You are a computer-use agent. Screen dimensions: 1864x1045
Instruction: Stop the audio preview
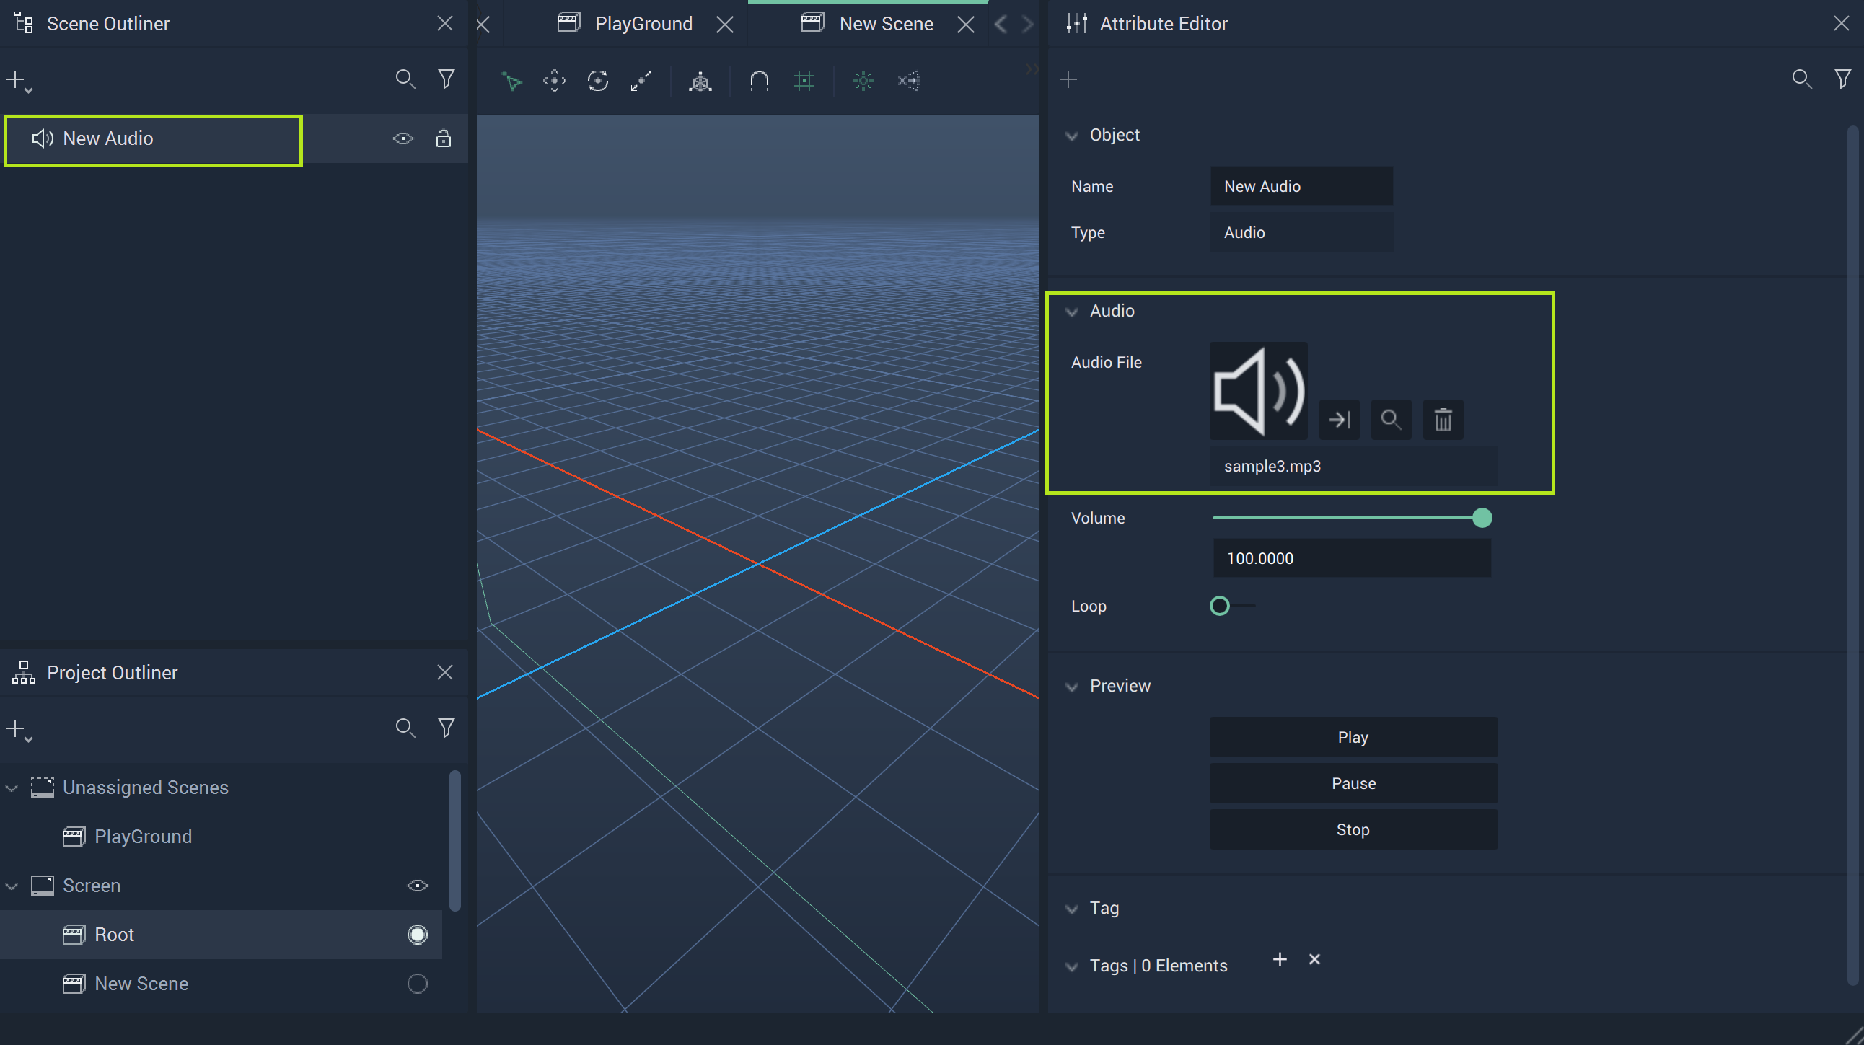click(x=1353, y=830)
